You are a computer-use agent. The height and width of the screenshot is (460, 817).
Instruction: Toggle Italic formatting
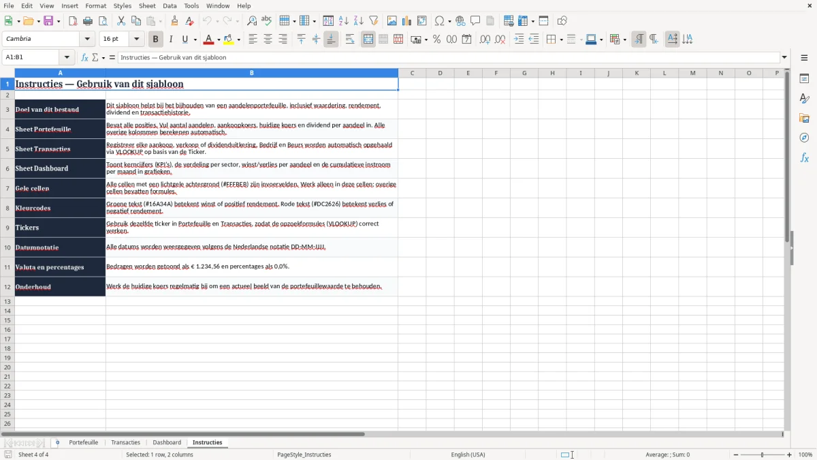coord(171,40)
